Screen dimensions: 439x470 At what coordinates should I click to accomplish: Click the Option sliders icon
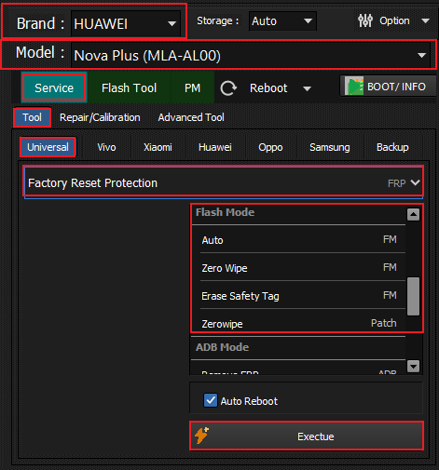(365, 20)
